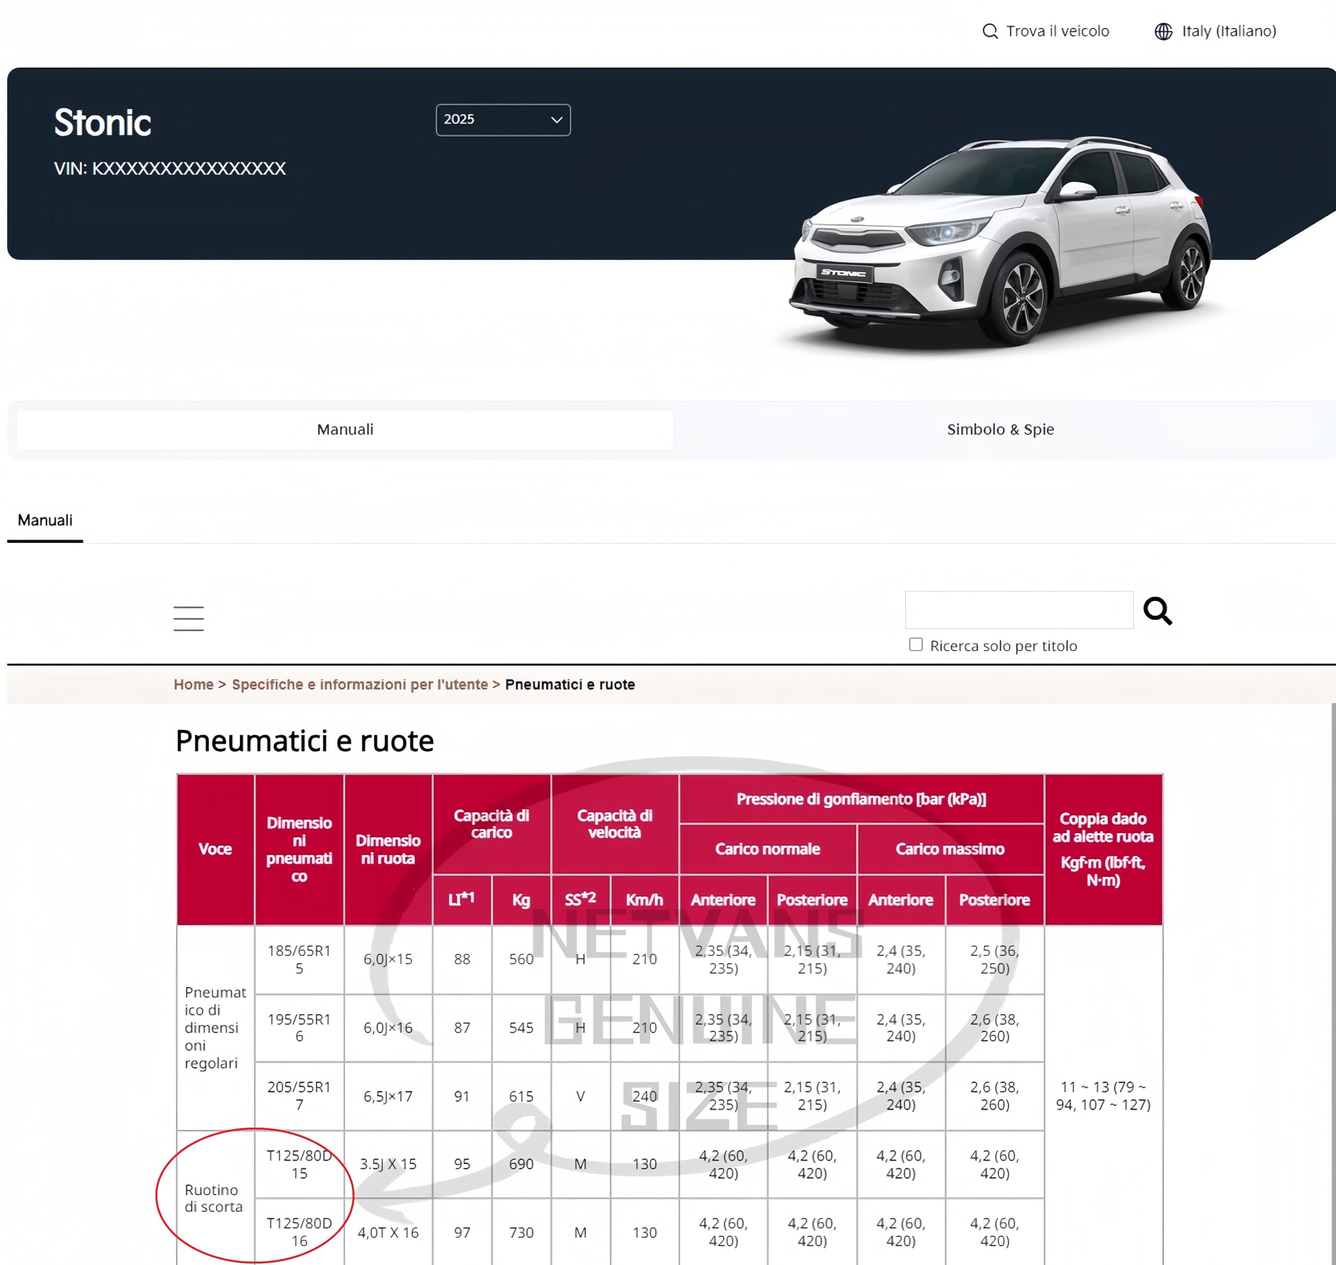This screenshot has height=1265, width=1336.
Task: Enable Ricerca solo per titolo checkbox
Action: tap(915, 645)
